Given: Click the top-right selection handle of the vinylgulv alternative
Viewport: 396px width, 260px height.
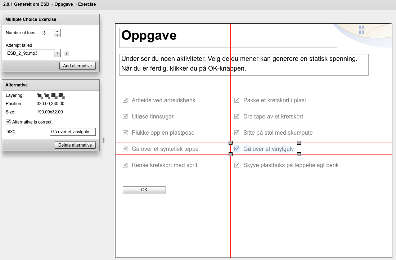Looking at the screenshot, I should click(x=299, y=143).
